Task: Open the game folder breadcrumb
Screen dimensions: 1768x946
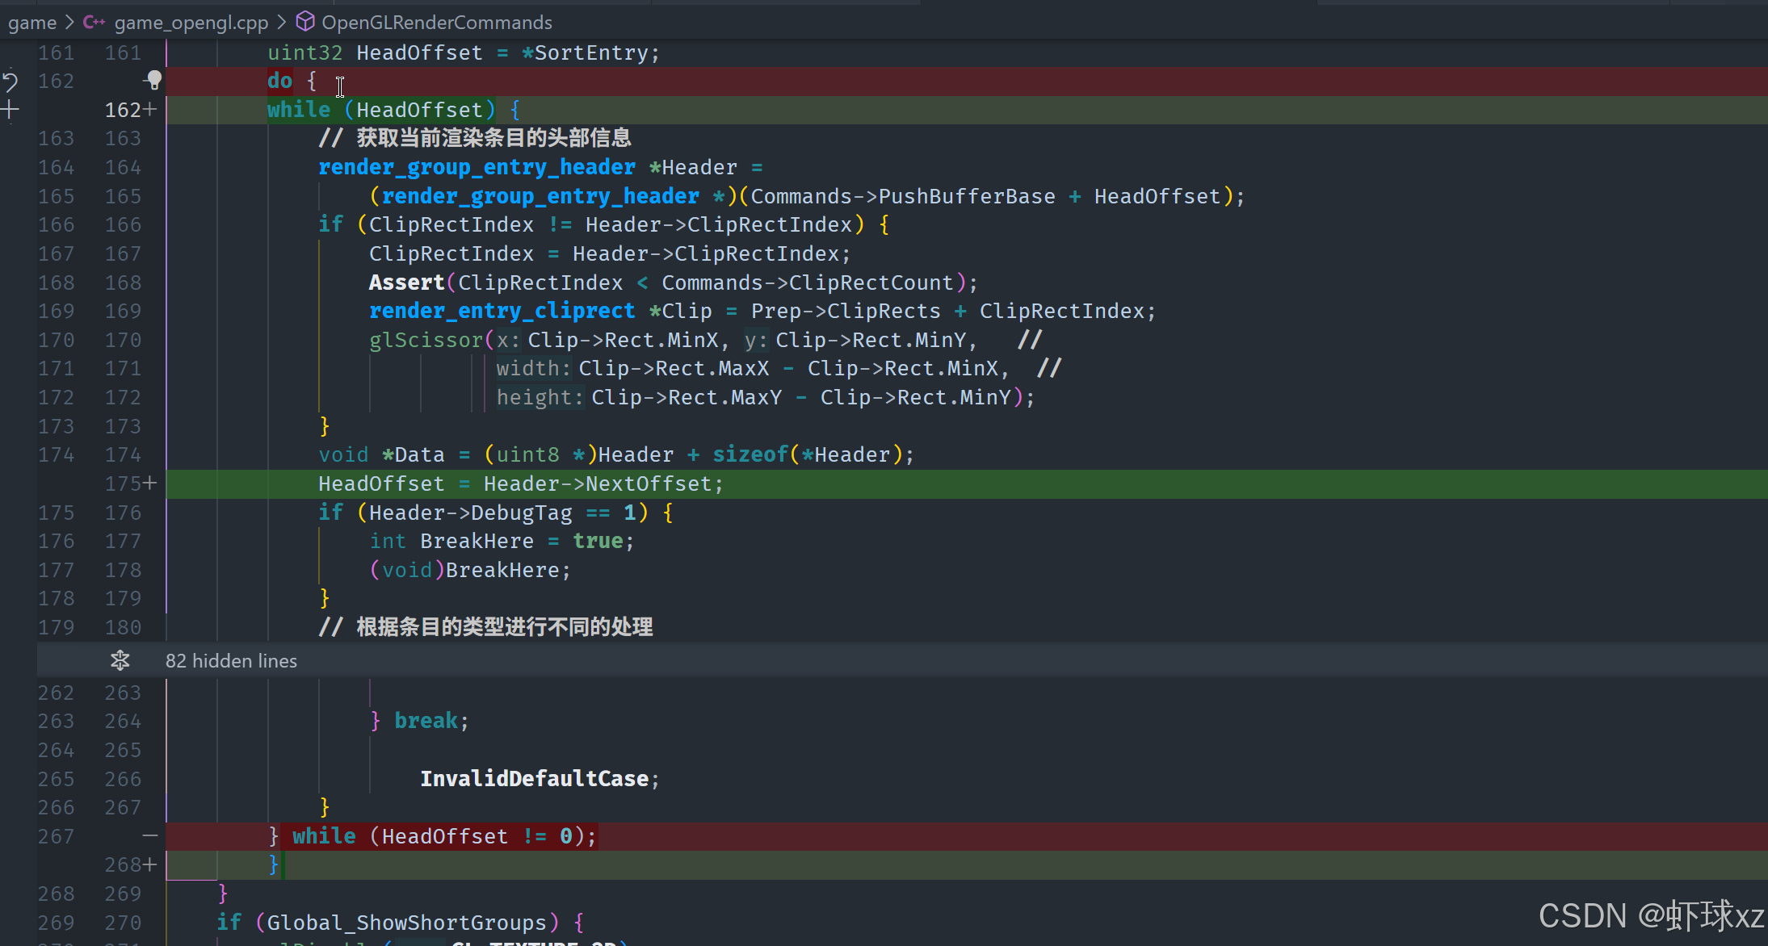Action: [x=32, y=23]
